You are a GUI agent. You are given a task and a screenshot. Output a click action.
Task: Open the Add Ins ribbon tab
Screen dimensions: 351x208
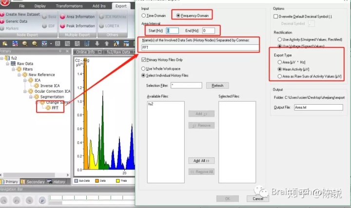(99, 6)
